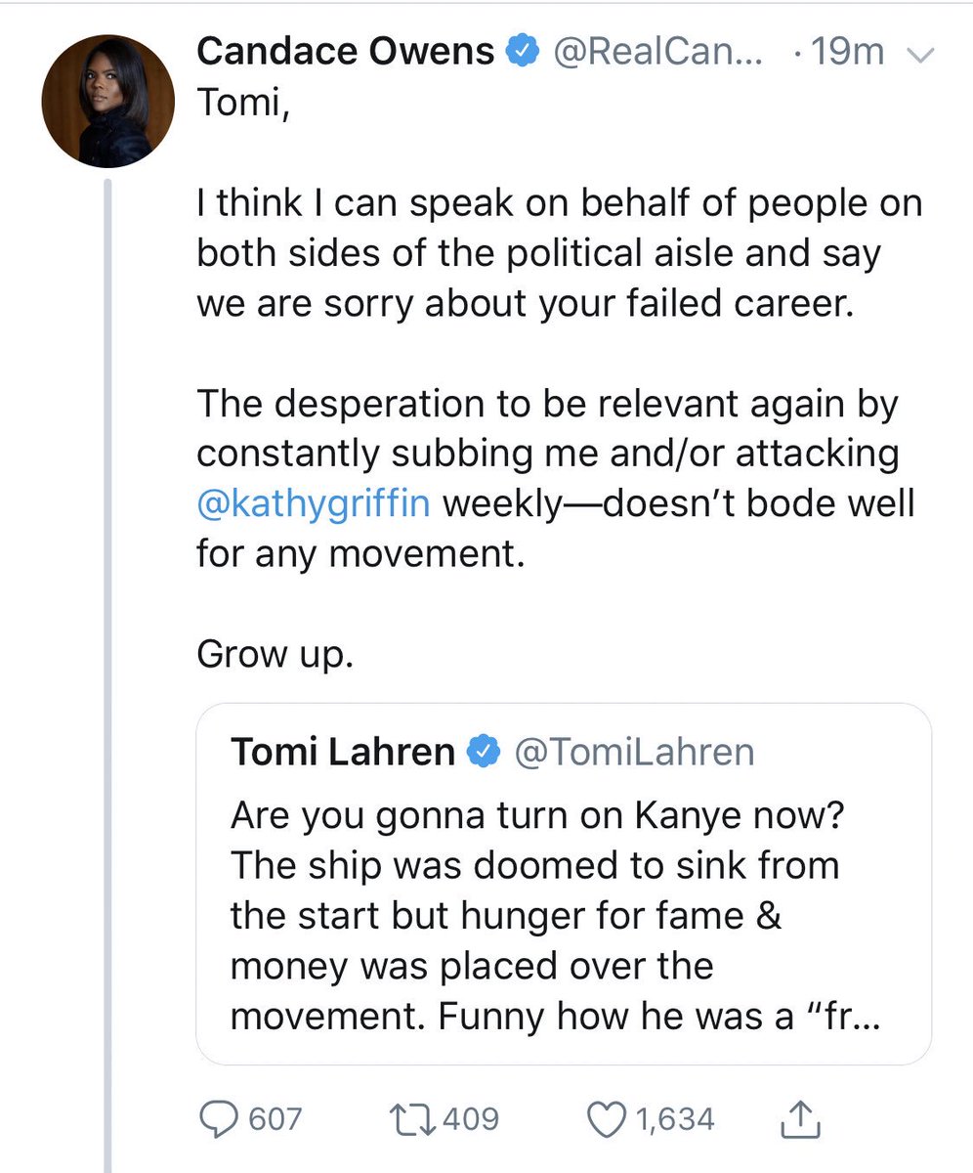This screenshot has width=973, height=1173.
Task: Click the 607 replies count
Action: click(275, 1118)
